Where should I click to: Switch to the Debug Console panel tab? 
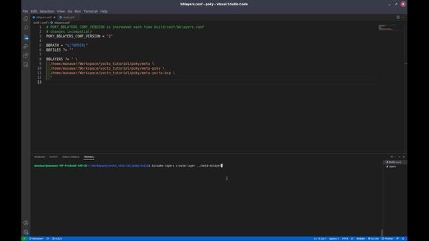point(70,157)
